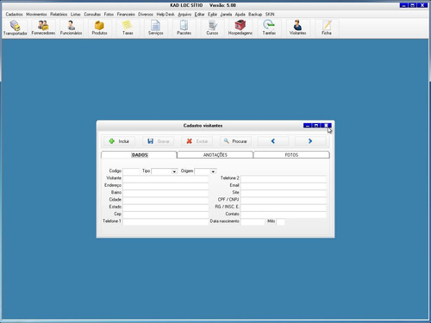The height and width of the screenshot is (323, 431).
Task: Click the Funcionários toolbar icon
Action: tap(71, 28)
